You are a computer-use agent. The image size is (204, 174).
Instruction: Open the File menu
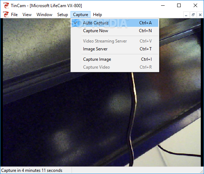coord(14,15)
